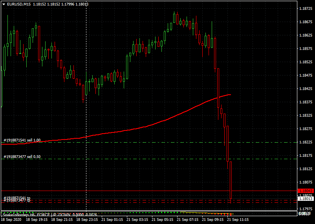Click the 1.18425 price axis label

click(306, 89)
